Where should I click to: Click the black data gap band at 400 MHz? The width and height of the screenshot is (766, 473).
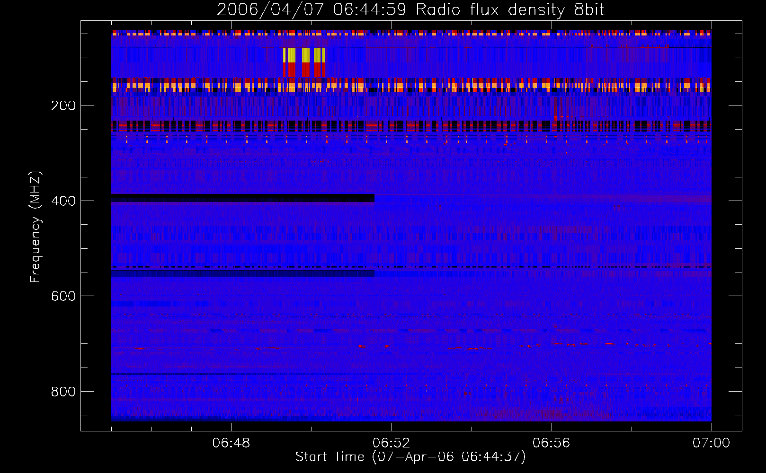point(243,198)
